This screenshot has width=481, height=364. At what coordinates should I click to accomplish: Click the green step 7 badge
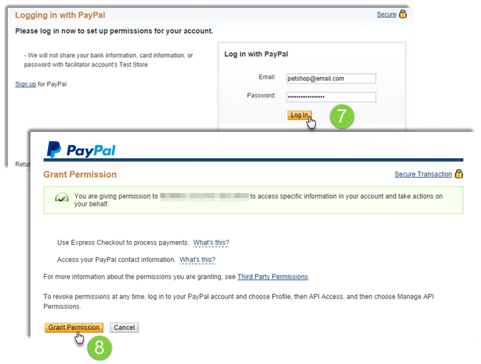pyautogui.click(x=342, y=116)
